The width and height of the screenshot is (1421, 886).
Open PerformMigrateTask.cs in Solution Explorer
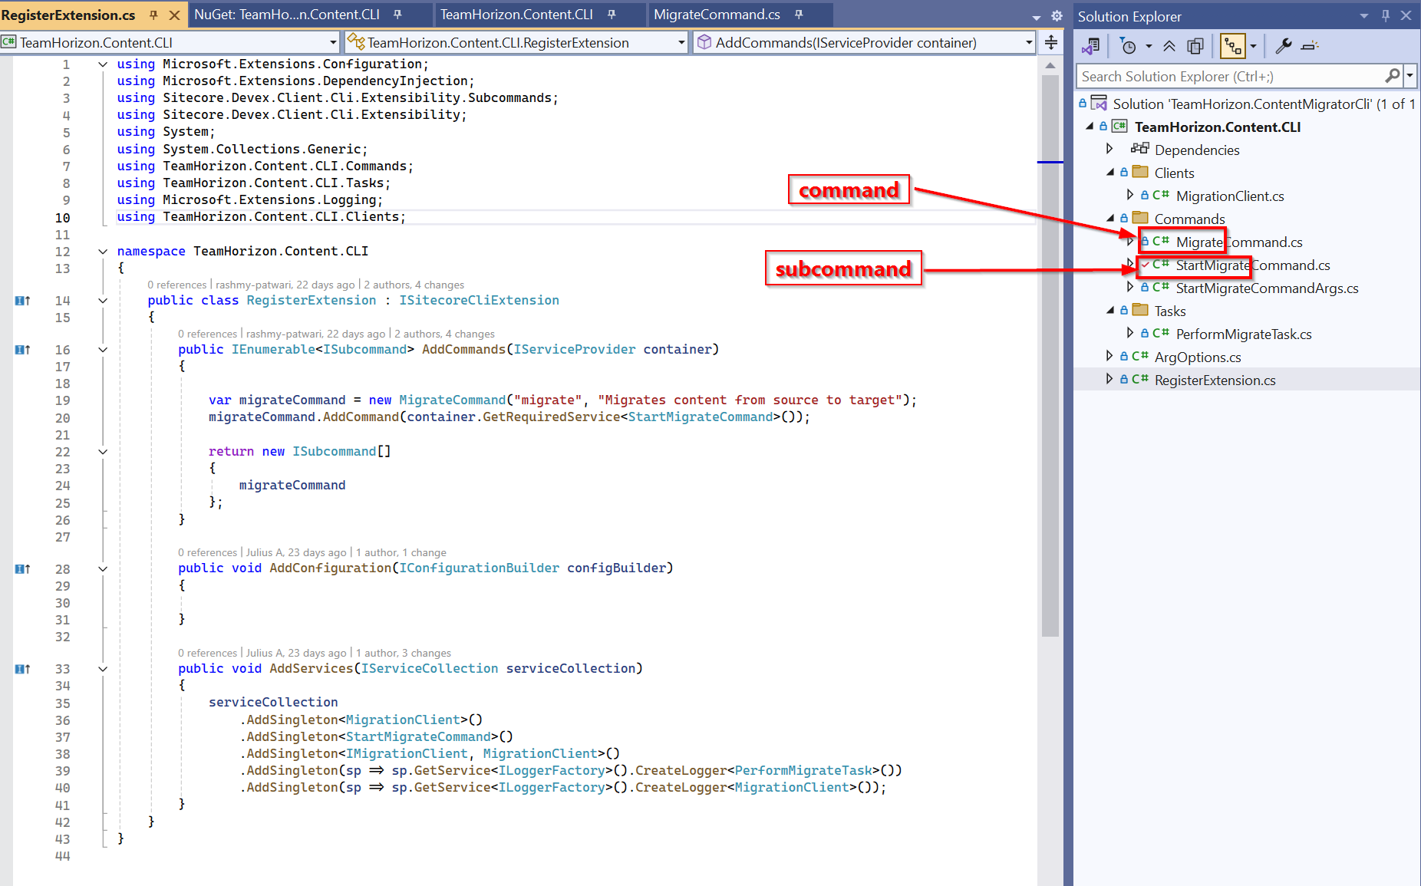(1243, 334)
